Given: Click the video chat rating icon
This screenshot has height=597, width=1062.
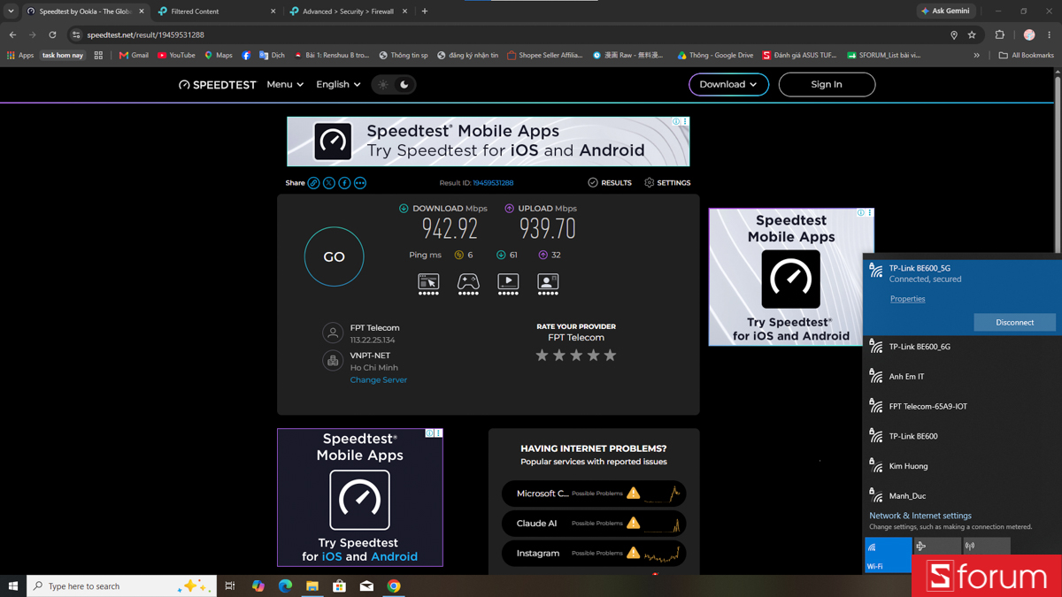Looking at the screenshot, I should [x=548, y=284].
